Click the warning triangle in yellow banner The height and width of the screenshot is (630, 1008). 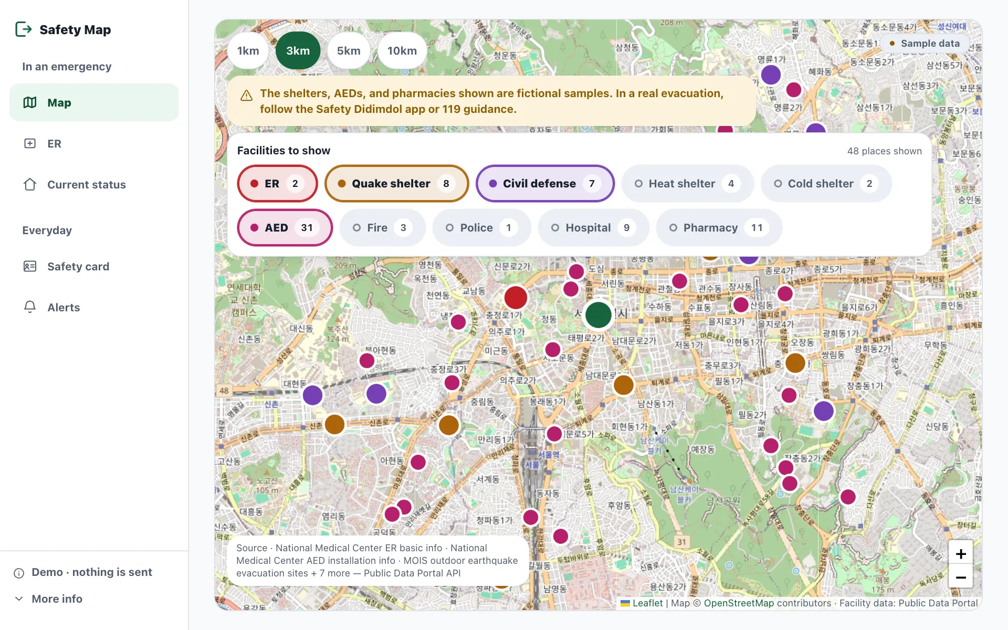(x=246, y=96)
